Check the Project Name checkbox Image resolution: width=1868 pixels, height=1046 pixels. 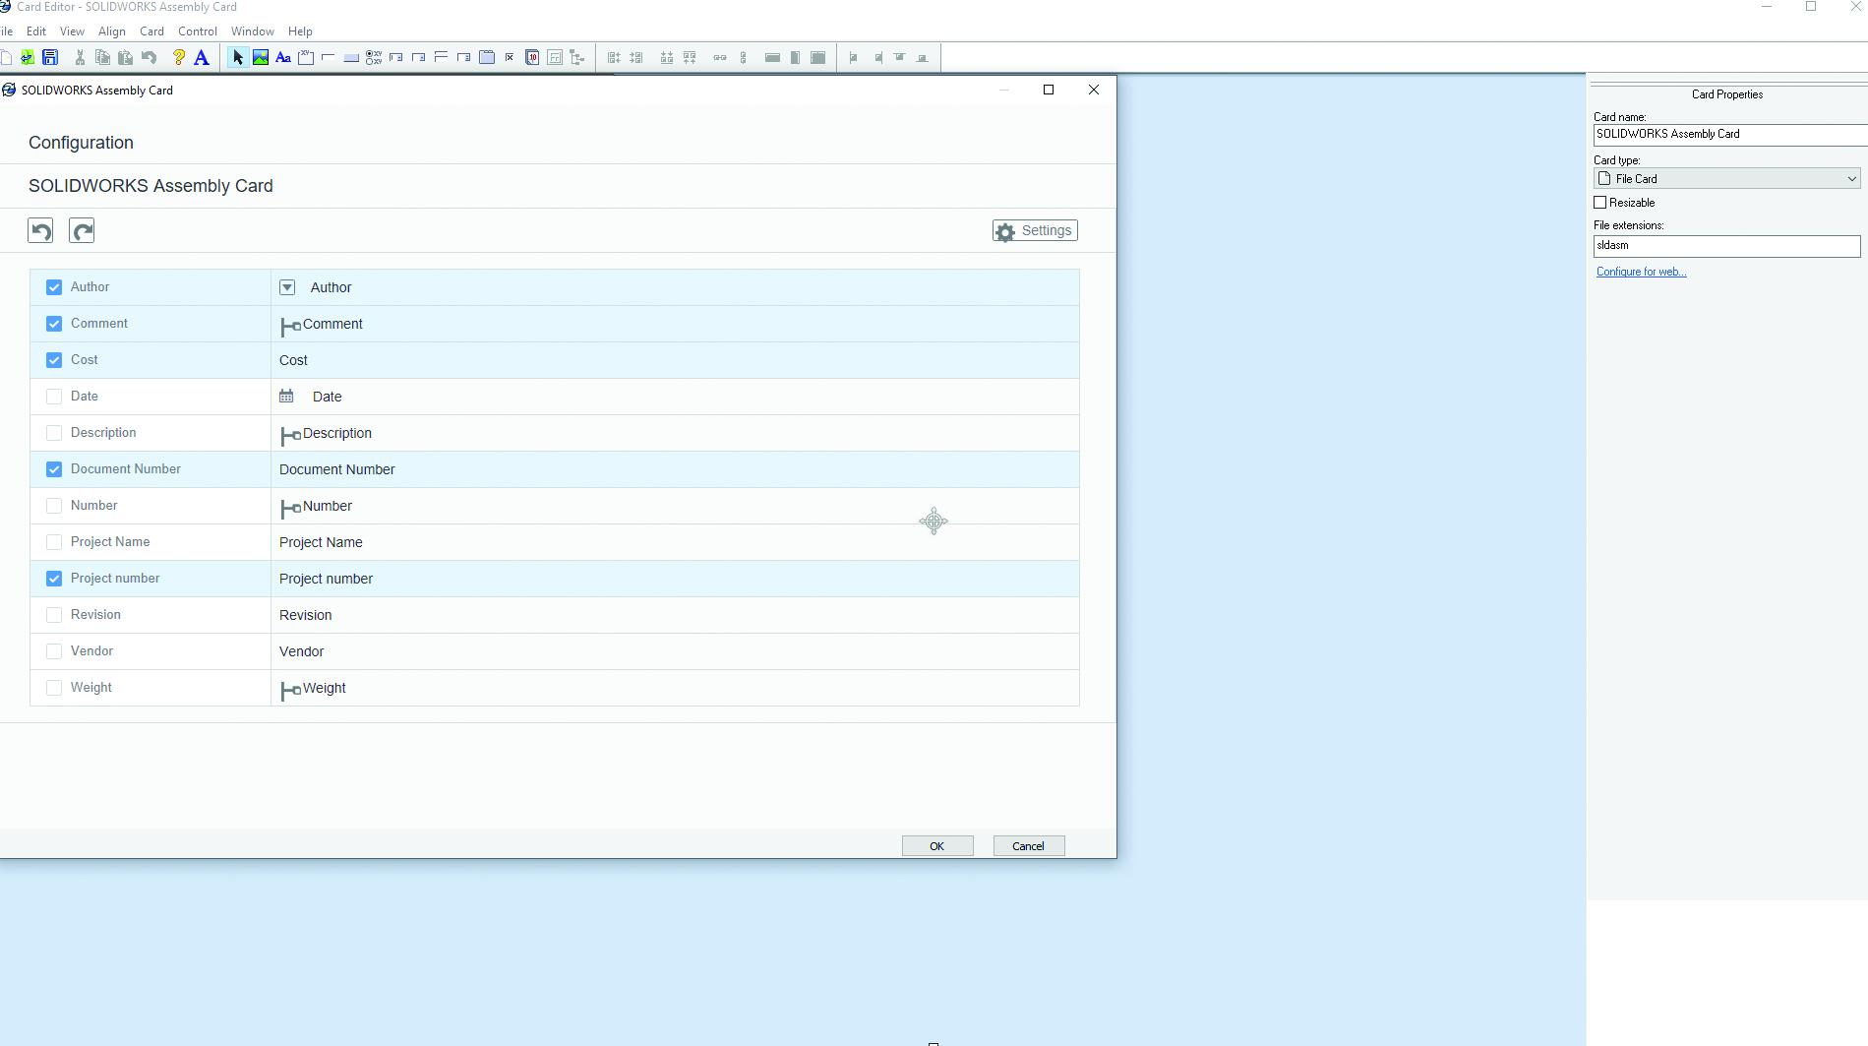pyautogui.click(x=54, y=542)
